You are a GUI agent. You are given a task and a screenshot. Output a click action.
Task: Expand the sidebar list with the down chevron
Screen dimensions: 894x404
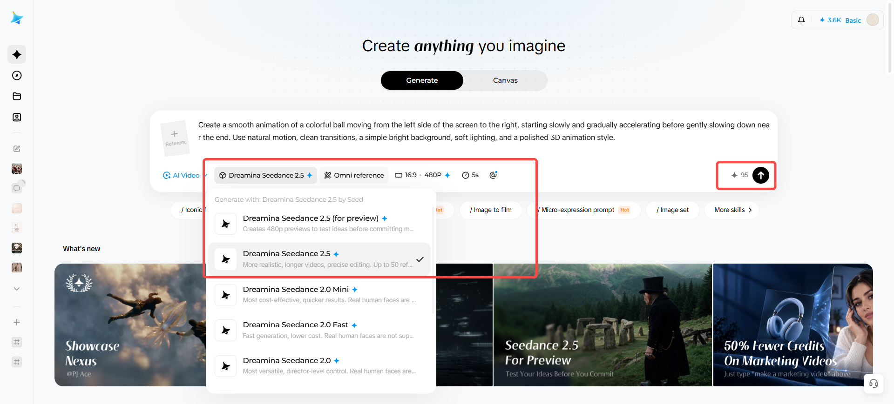(x=17, y=289)
